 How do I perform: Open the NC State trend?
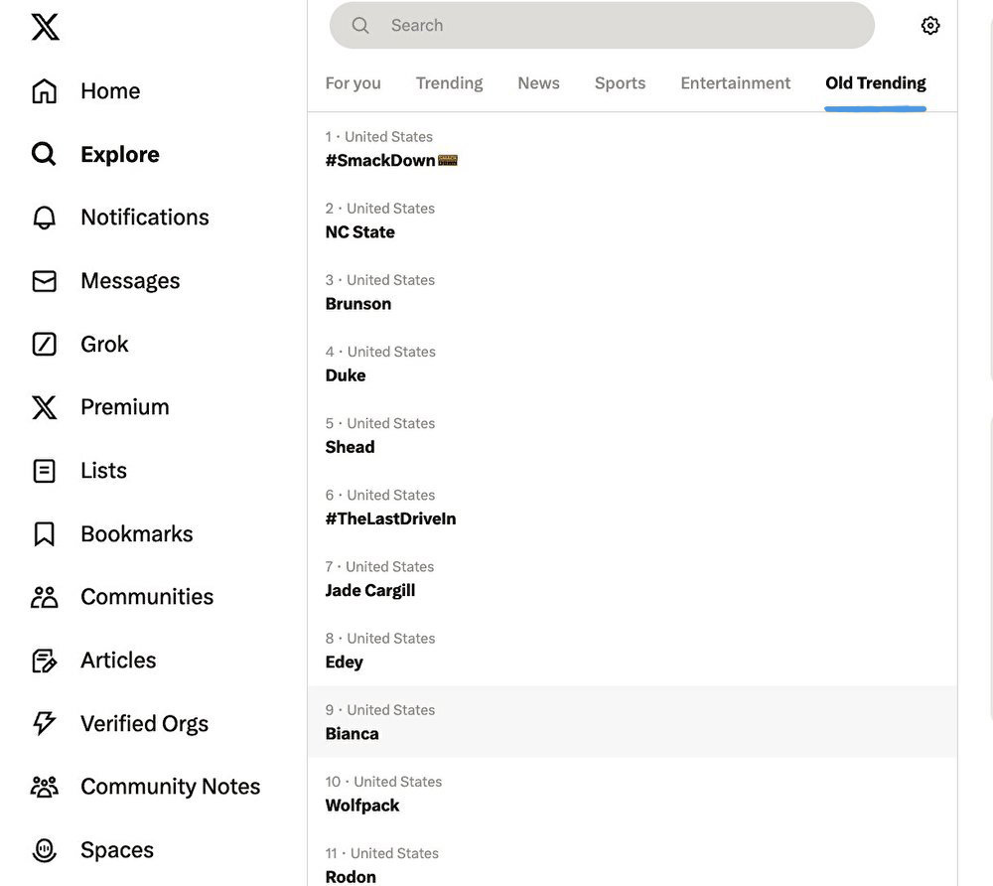pyautogui.click(x=632, y=221)
